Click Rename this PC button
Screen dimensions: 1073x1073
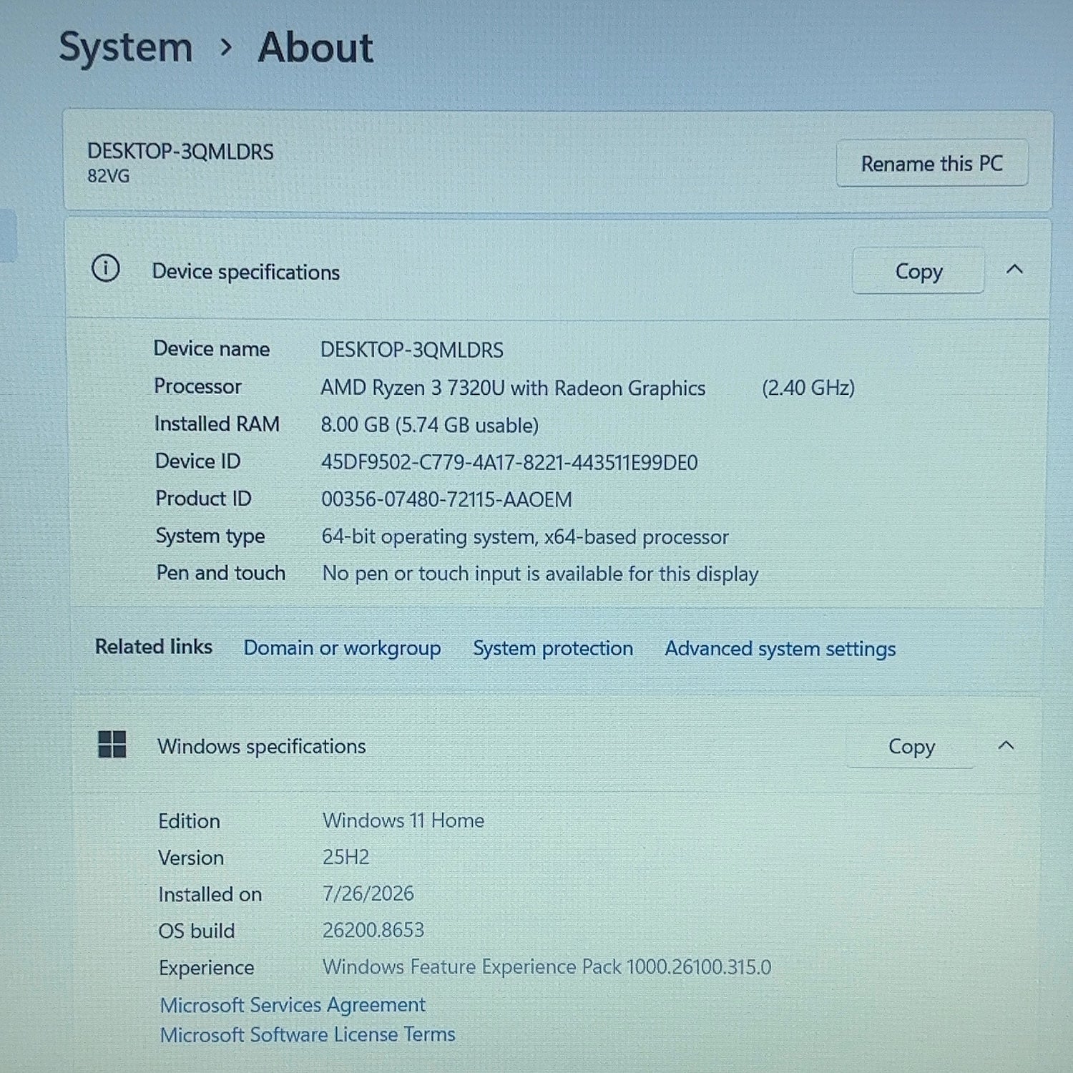[932, 163]
